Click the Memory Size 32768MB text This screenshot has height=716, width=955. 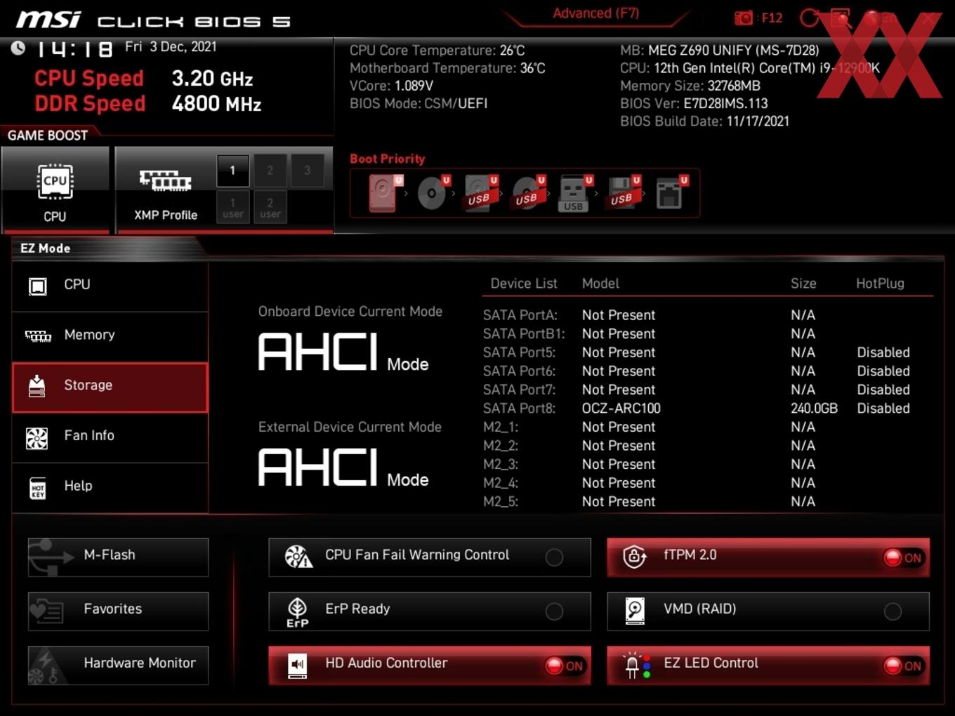tap(690, 86)
